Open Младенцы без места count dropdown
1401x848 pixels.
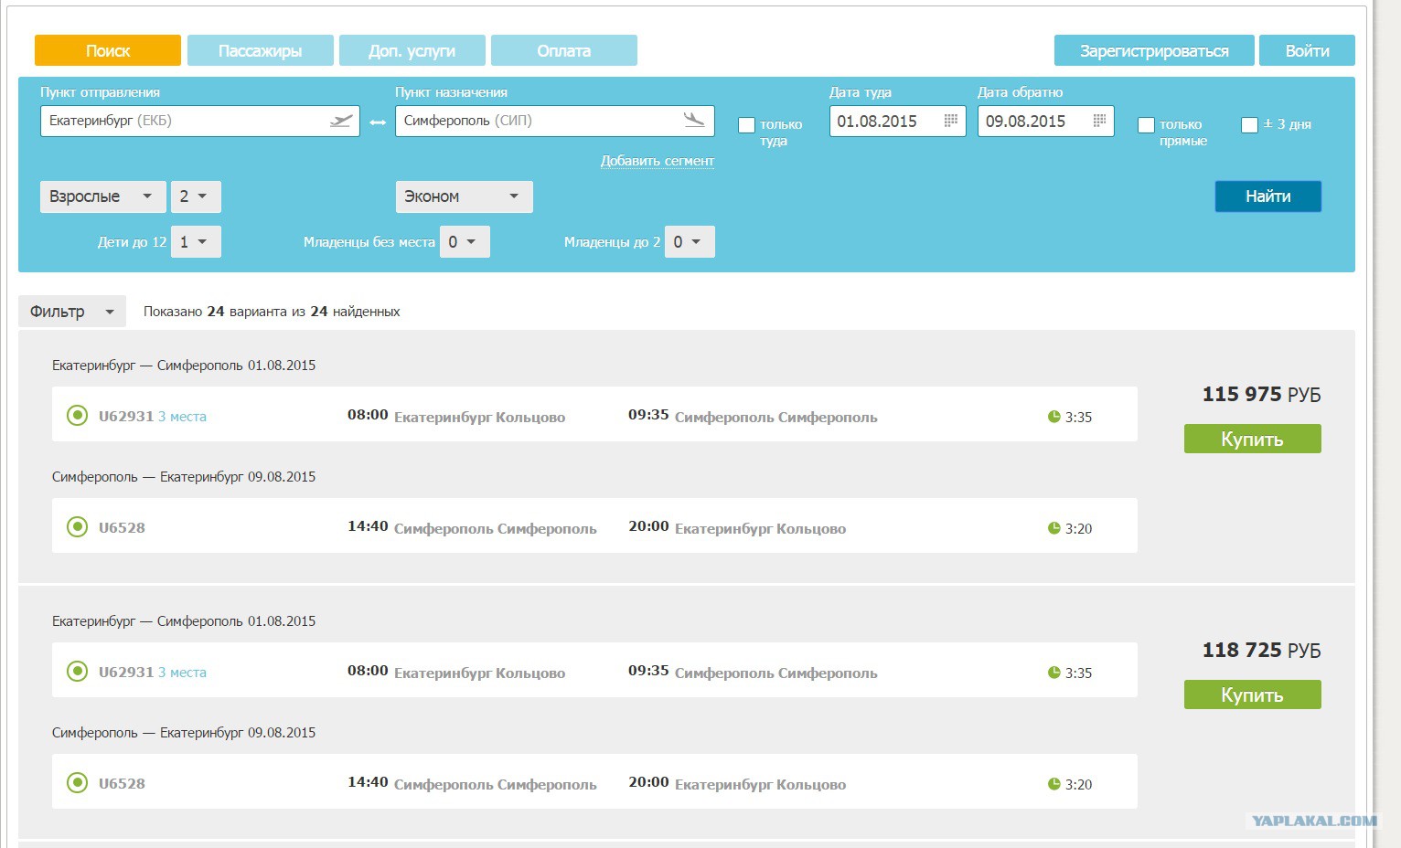465,242
